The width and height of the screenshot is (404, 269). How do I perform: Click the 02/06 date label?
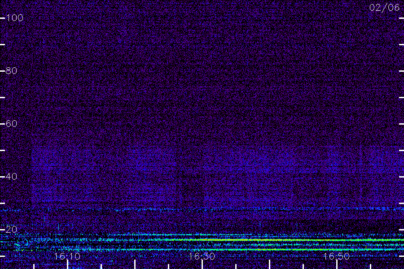pyautogui.click(x=384, y=8)
